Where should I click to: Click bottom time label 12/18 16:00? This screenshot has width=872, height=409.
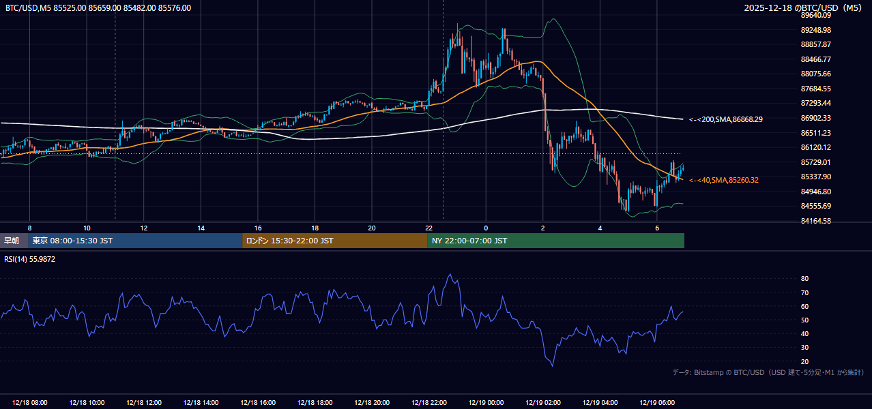pos(257,402)
